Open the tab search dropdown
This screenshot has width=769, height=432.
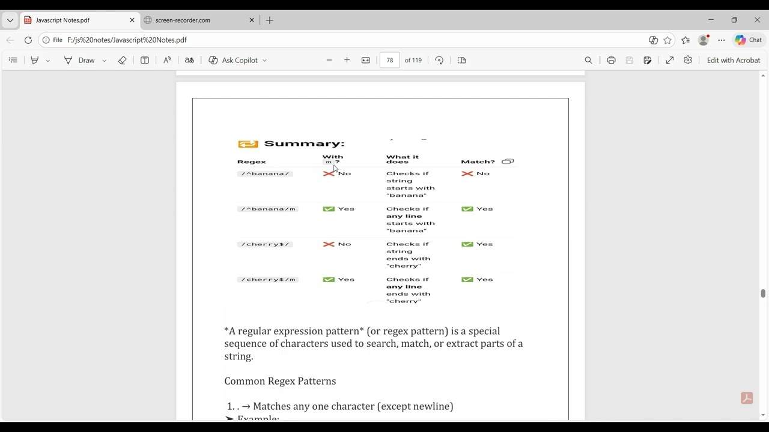click(x=10, y=20)
